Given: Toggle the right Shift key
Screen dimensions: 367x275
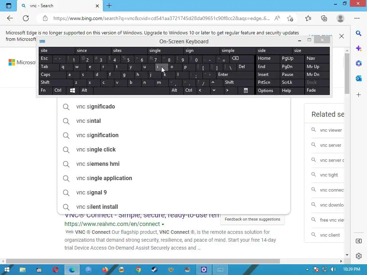Looking at the screenshot, I should point(238,82).
